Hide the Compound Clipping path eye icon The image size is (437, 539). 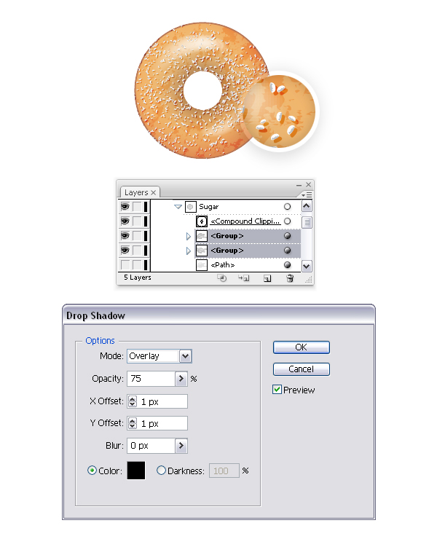[125, 221]
